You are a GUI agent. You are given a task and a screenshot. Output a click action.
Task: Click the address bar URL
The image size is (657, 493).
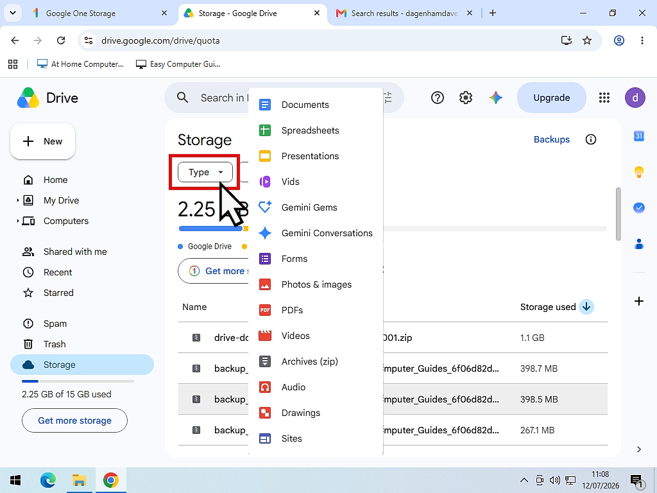click(160, 40)
